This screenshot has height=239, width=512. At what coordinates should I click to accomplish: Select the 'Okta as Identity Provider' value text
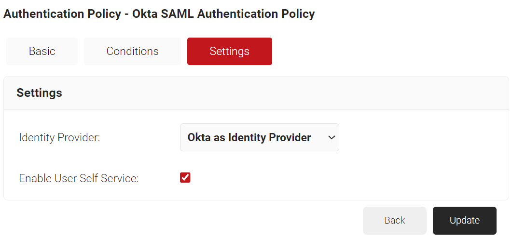249,138
